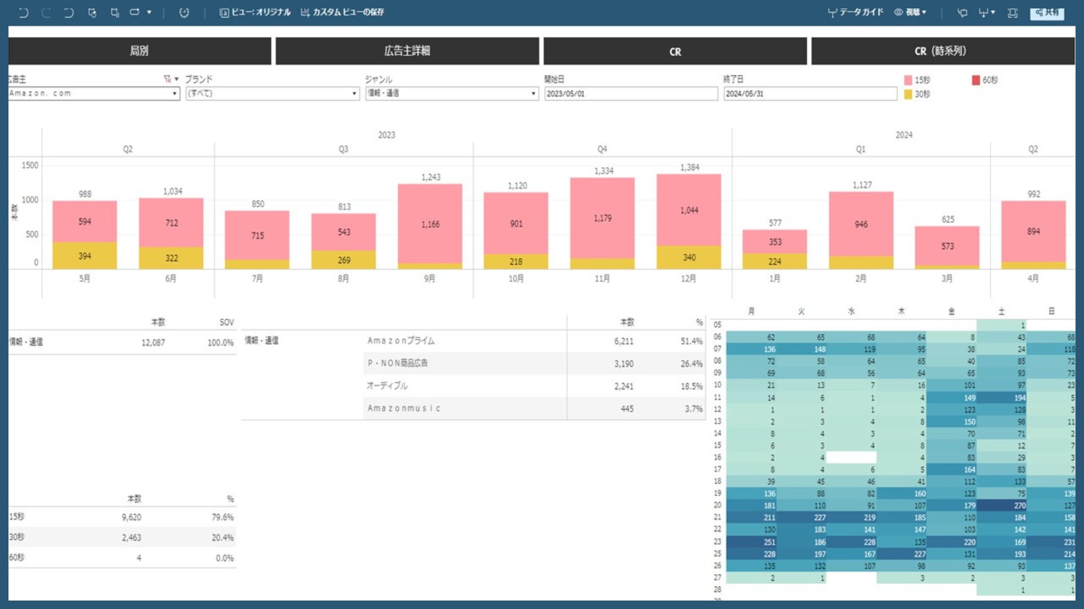Open the download icon dropdown
1084x609 pixels.
click(986, 12)
